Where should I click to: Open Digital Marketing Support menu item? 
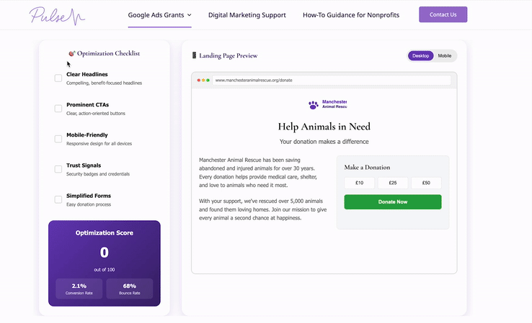coord(247,14)
